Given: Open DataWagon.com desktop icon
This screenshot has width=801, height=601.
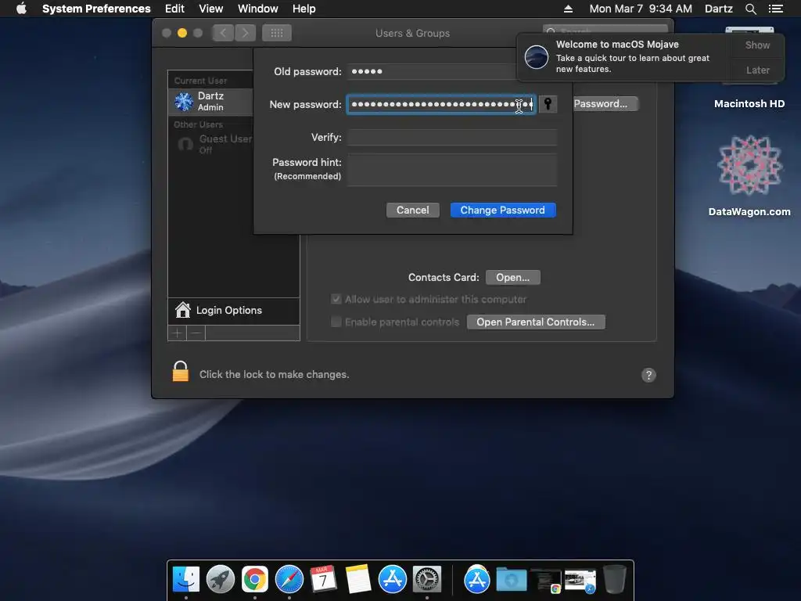Looking at the screenshot, I should (749, 165).
